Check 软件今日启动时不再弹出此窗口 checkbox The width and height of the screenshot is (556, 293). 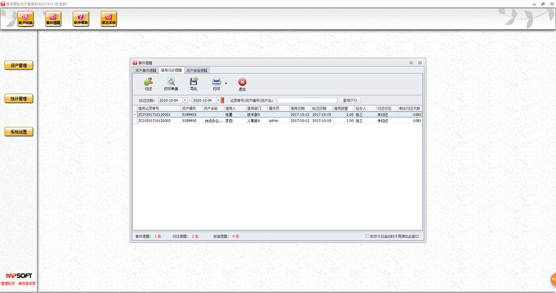367,236
